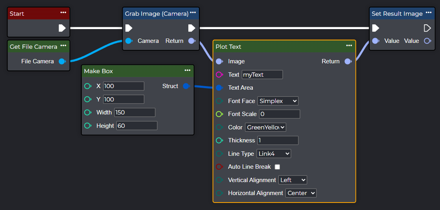Enable the Auto Line Break checkbox
This screenshot has height=210, width=440.
pos(277,167)
